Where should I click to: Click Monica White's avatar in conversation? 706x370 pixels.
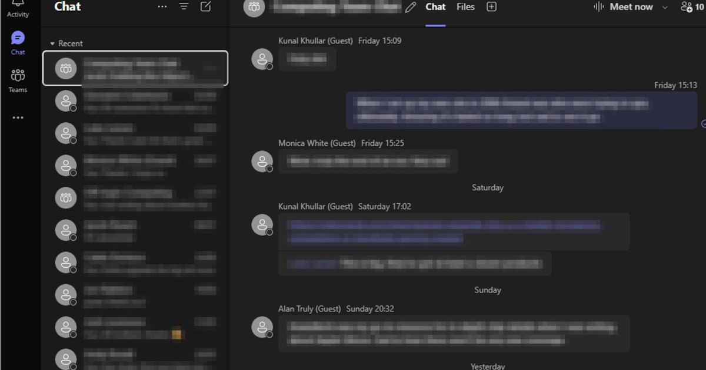(262, 162)
